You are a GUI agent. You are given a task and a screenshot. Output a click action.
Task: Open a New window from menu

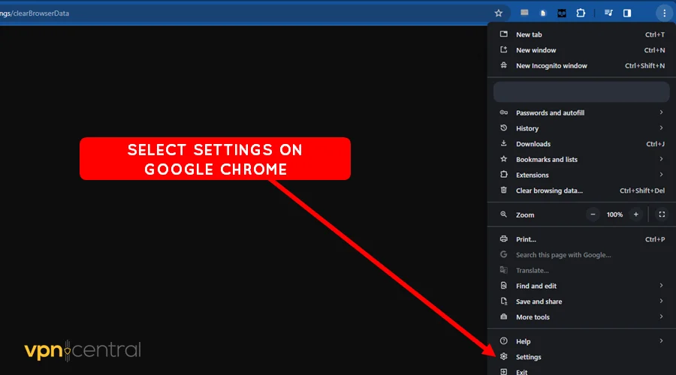[x=581, y=50]
